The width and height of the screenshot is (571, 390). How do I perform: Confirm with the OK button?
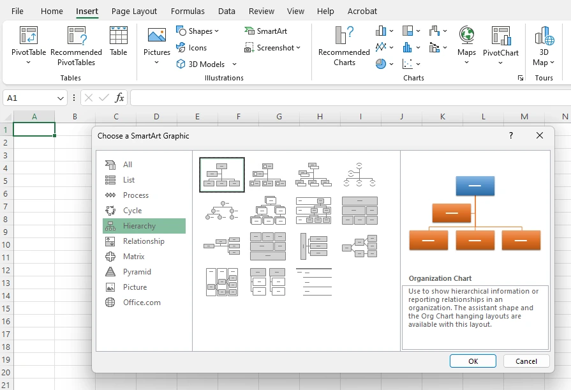[x=473, y=361]
